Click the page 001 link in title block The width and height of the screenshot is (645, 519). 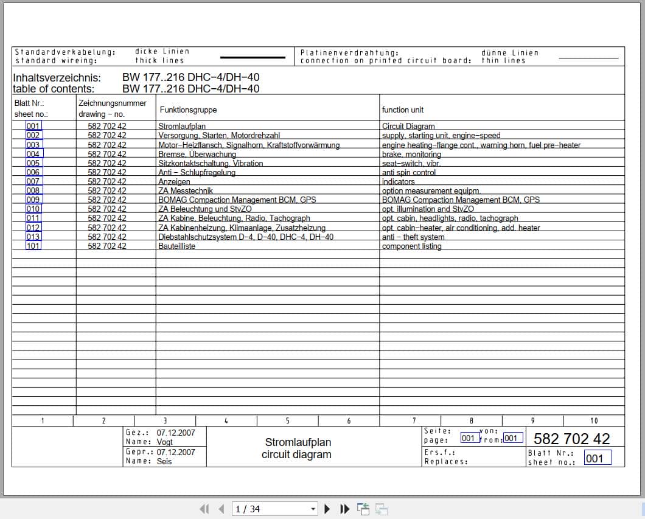[470, 438]
